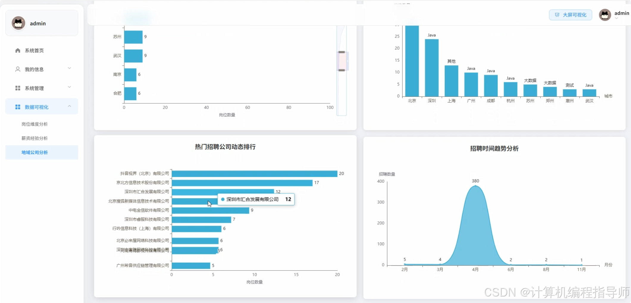Click the upper handle of chart zoom slider
631x303 pixels.
[x=342, y=52]
